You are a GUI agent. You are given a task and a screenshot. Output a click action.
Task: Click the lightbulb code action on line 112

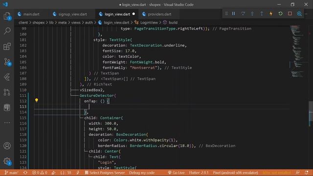pyautogui.click(x=37, y=100)
